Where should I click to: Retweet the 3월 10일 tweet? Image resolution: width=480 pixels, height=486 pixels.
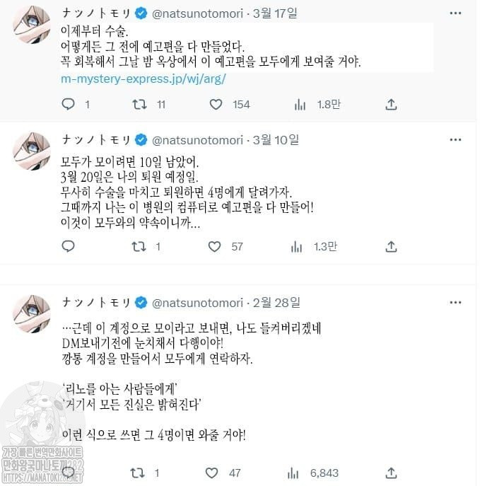[140, 247]
